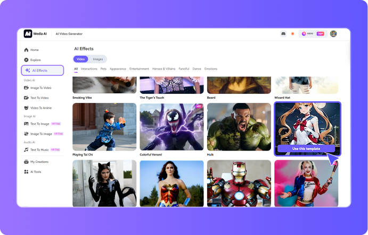The height and width of the screenshot is (235, 368).
Task: Open AI Tools in sidebar
Action: 32,172
